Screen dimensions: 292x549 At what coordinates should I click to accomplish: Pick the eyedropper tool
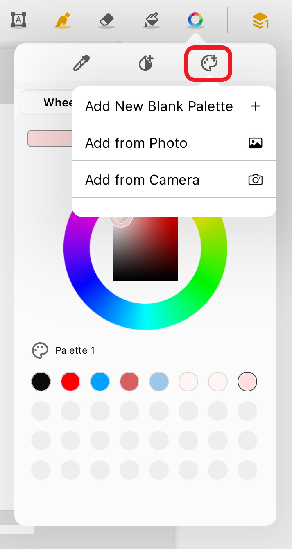[81, 63]
